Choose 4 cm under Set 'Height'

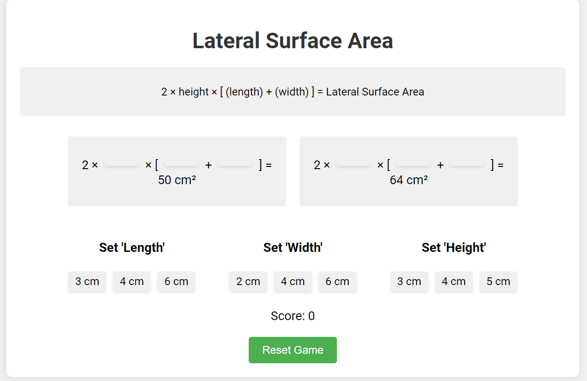coord(454,281)
